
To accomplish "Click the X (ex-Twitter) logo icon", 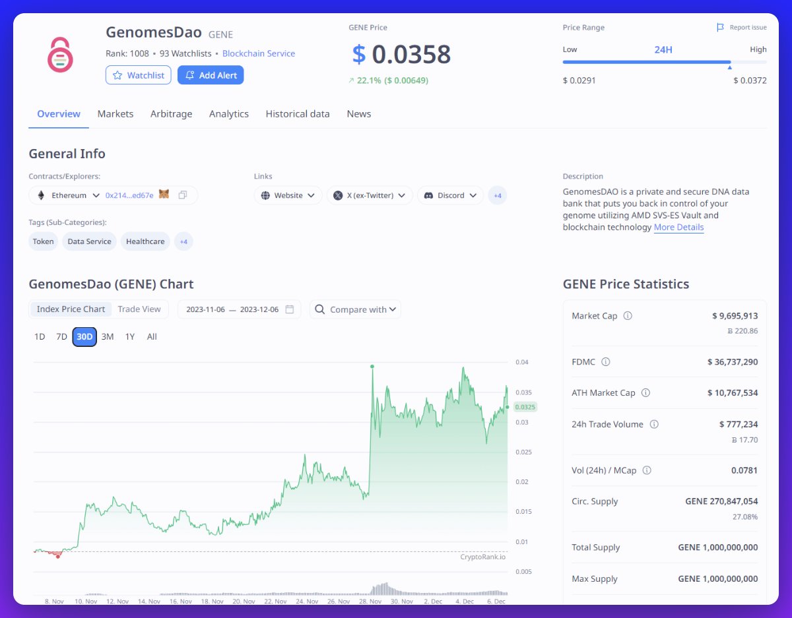I will (x=338, y=195).
